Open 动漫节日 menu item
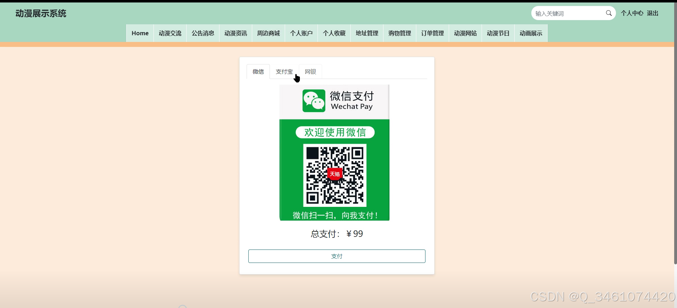This screenshot has height=308, width=677. (x=498, y=33)
